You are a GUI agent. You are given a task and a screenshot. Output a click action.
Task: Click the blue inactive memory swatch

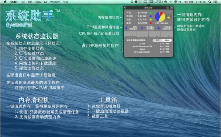[151, 16]
